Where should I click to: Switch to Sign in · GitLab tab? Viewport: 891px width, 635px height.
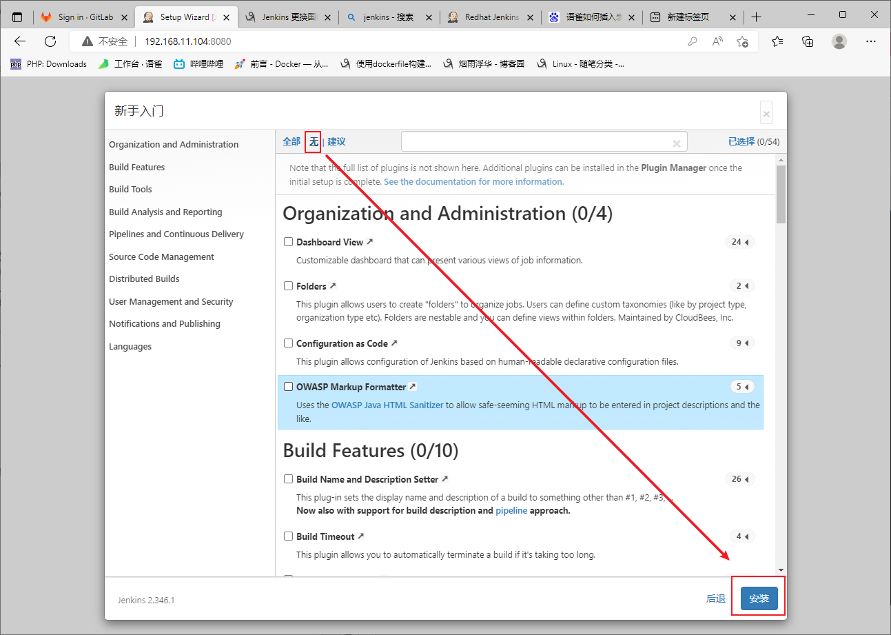[x=83, y=17]
